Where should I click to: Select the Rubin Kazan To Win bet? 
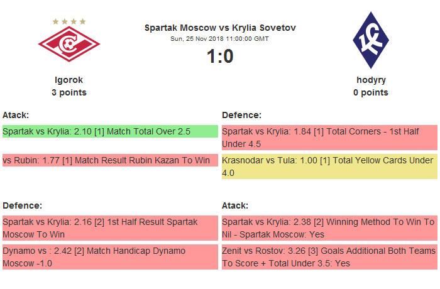(110, 160)
